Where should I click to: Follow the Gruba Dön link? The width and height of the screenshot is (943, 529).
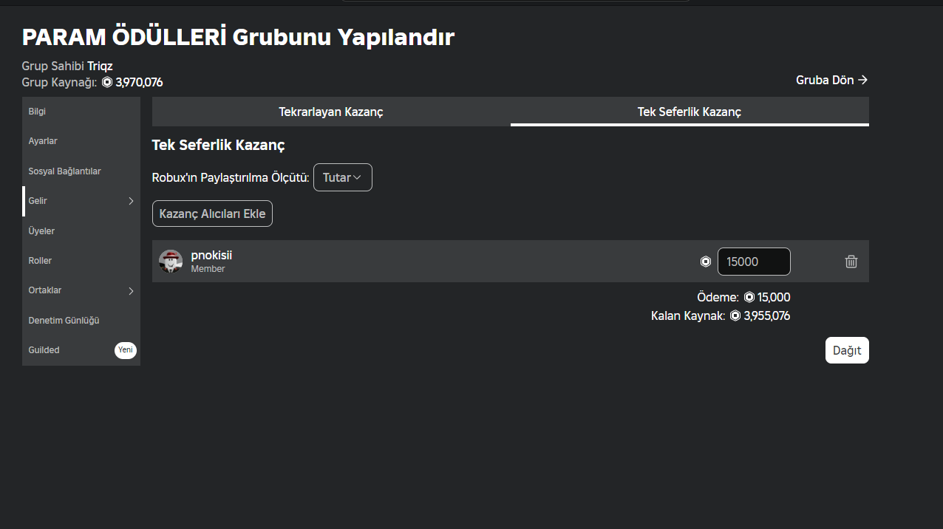[x=831, y=80]
